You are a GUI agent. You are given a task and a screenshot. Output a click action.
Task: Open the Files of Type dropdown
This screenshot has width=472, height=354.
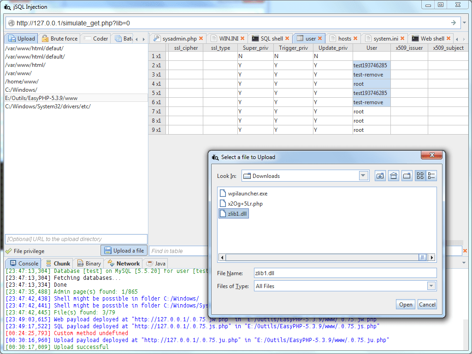(431, 286)
